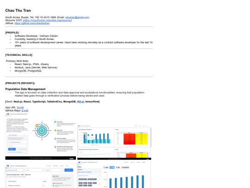Click the "Population Data Management" project title
This screenshot has width=250, height=188.
[25, 89]
